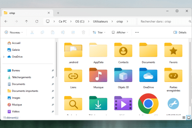Screen dimensions: 192x128
Task: Select the Chrome icon file
Action: [148, 104]
